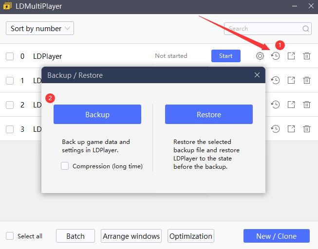This screenshot has height=249, width=318.
Task: Click the Backup button
Action: [97, 114]
